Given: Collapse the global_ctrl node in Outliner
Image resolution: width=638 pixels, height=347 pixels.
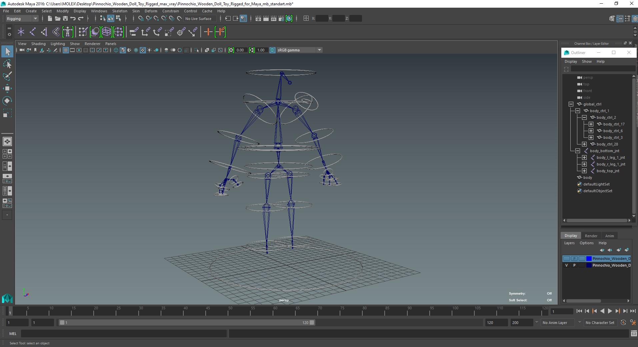Looking at the screenshot, I should click(571, 104).
